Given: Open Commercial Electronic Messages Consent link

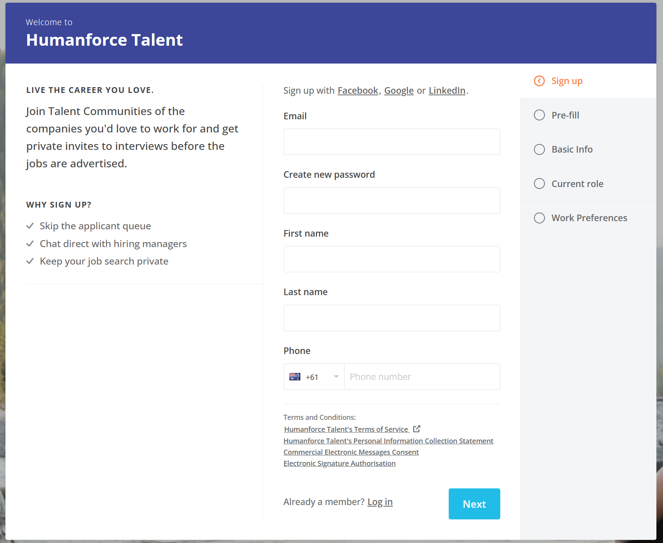Looking at the screenshot, I should (x=351, y=452).
